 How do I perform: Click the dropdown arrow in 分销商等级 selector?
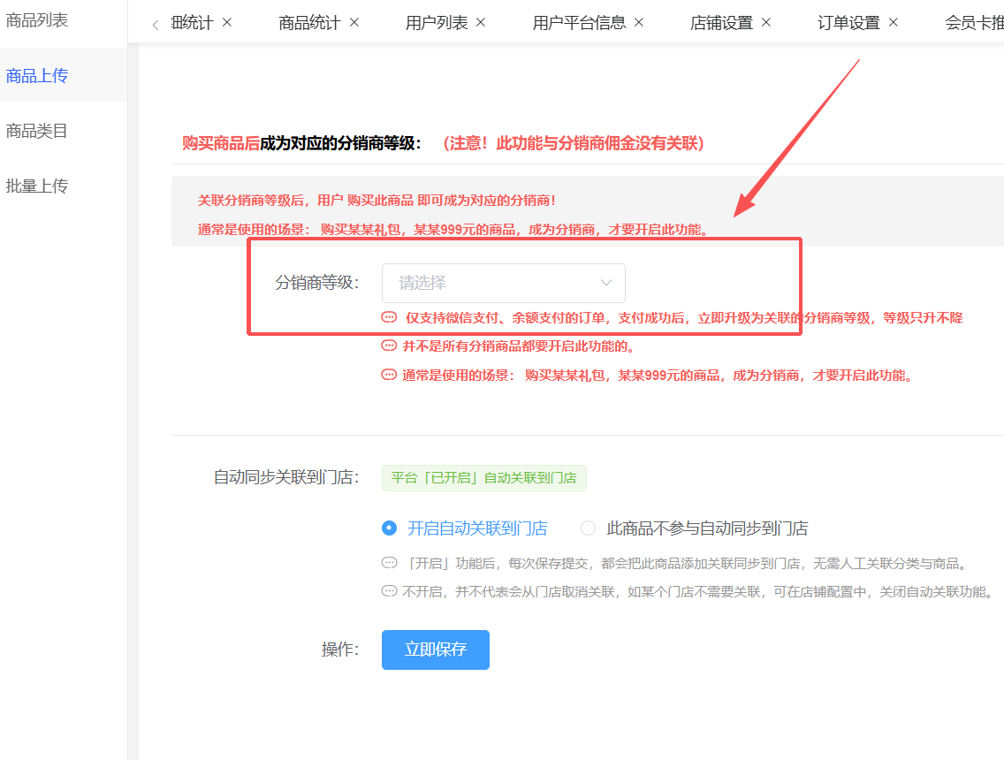[x=606, y=283]
